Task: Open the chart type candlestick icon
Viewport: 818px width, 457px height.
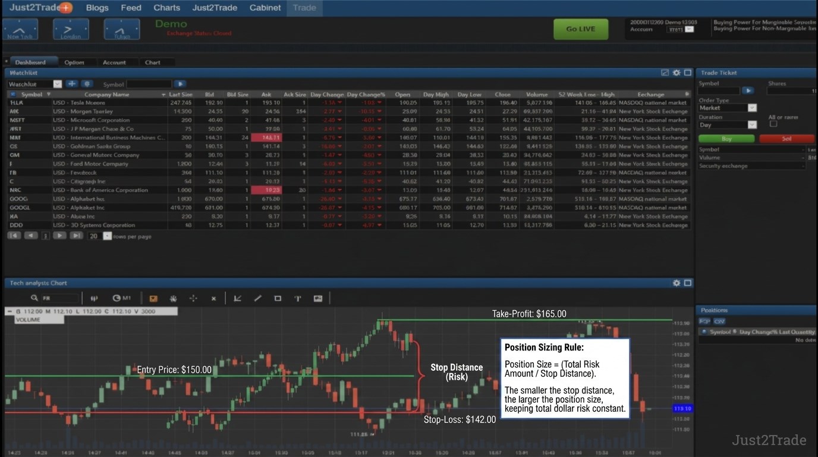Action: coord(94,298)
